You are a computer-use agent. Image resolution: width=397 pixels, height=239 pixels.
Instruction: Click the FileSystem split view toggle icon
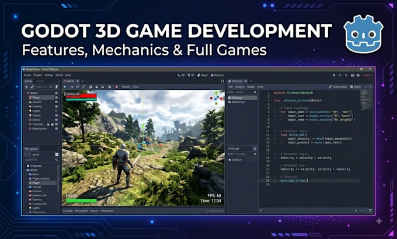(57, 154)
